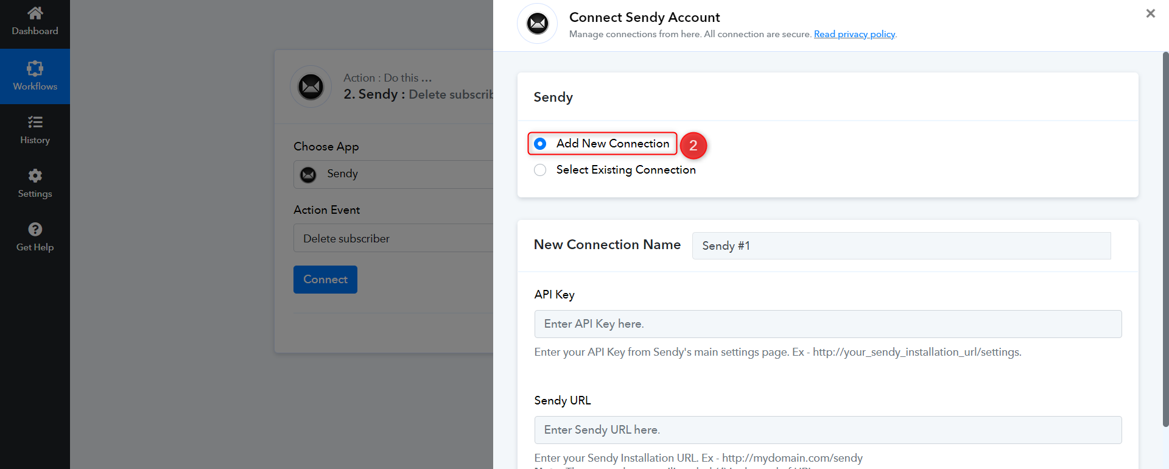Click the Sendy envelope logo in panel header
The image size is (1169, 469).
[x=538, y=24]
